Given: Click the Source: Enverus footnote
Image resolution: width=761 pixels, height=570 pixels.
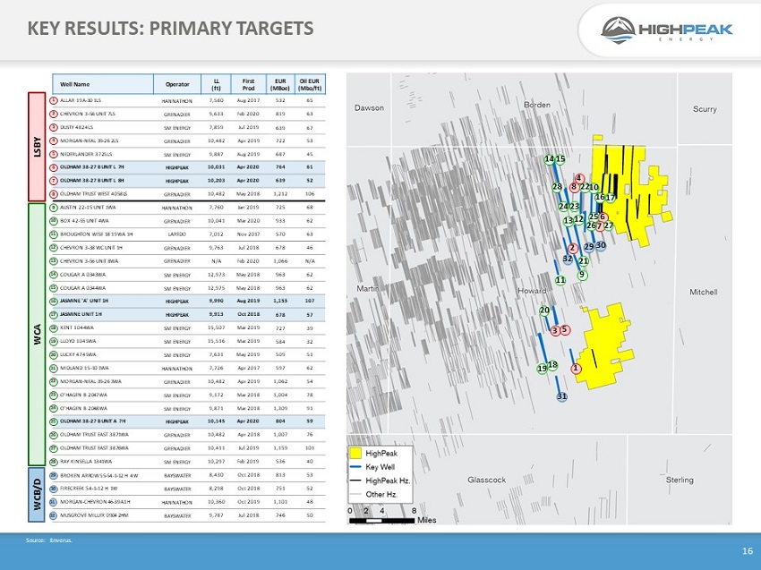Looking at the screenshot, I should pyautogui.click(x=49, y=540).
